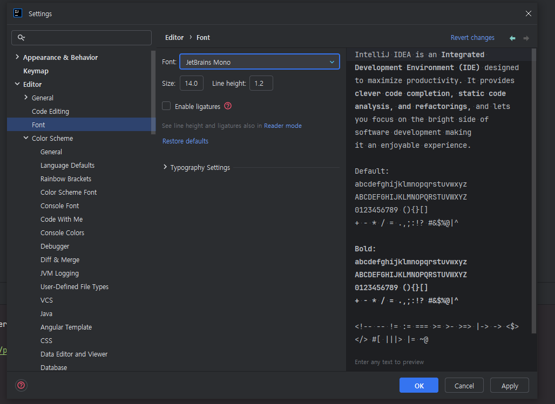Click Editor in the breadcrumb
Image resolution: width=555 pixels, height=404 pixels.
click(x=174, y=37)
